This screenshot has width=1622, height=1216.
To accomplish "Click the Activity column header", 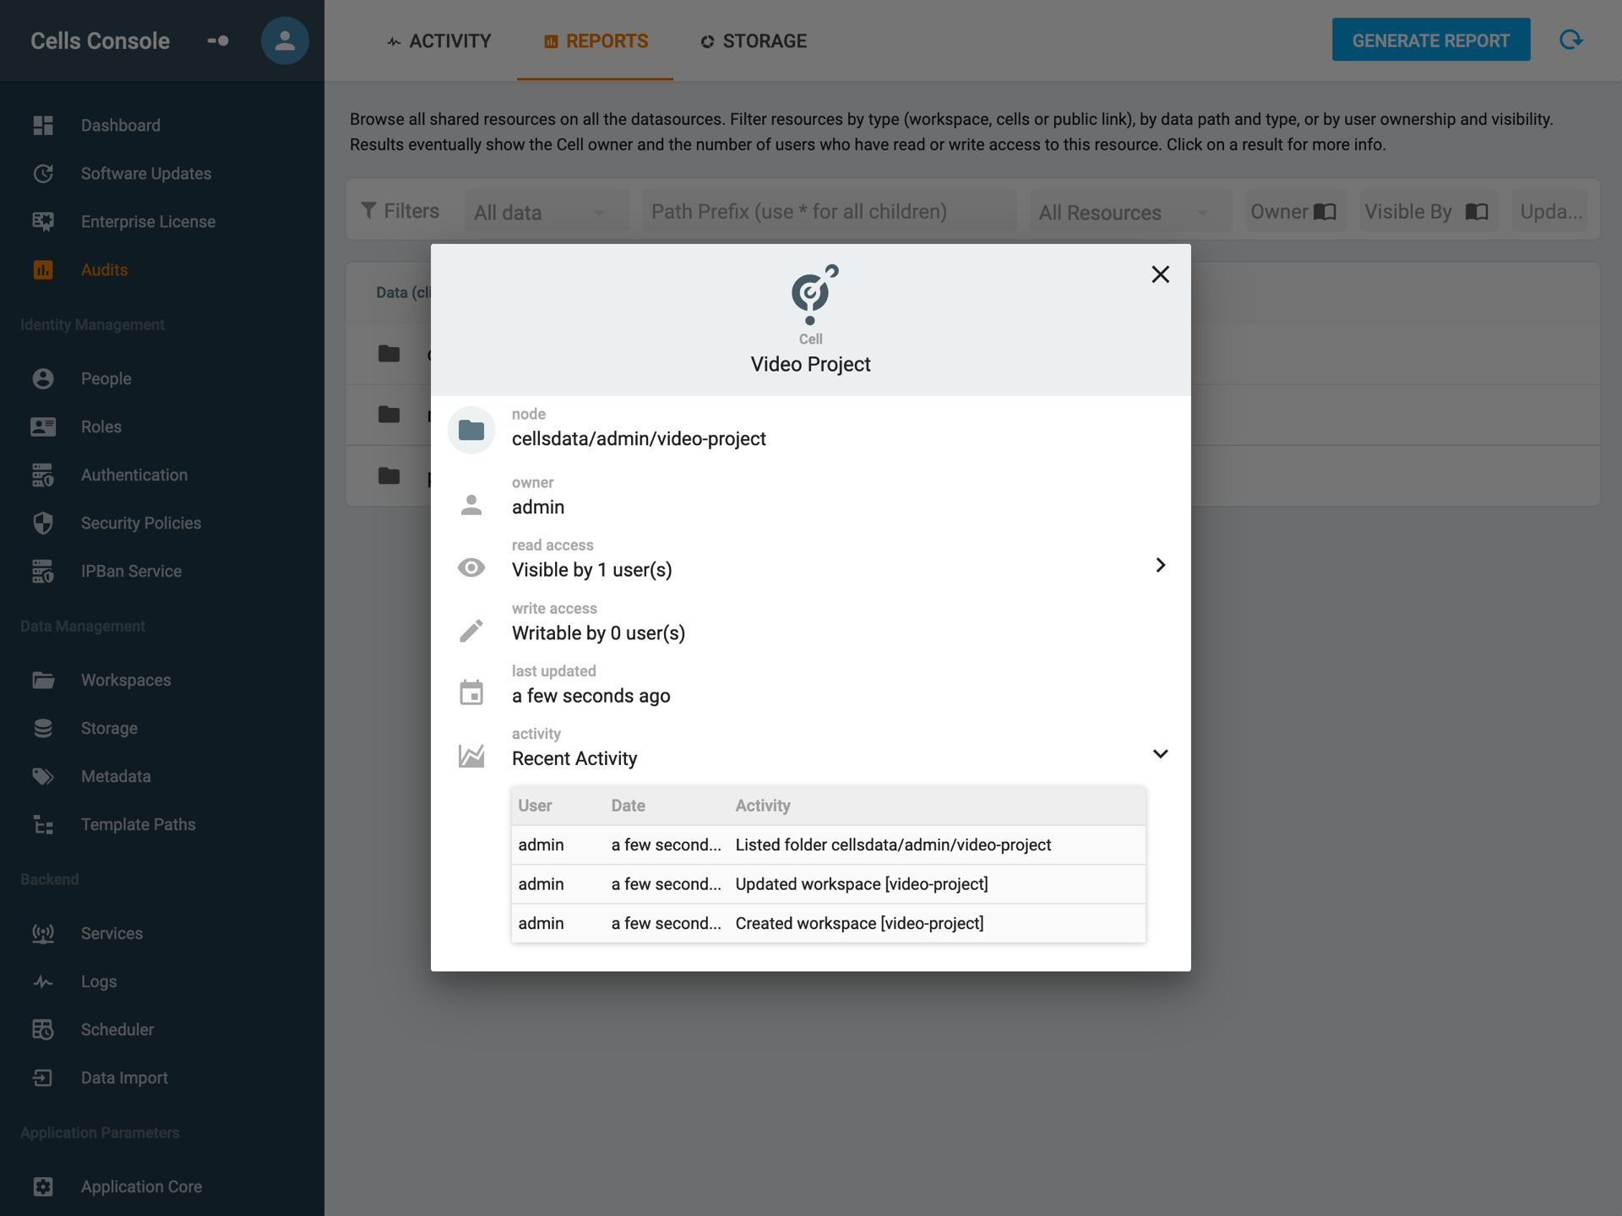I will pyautogui.click(x=763, y=806).
